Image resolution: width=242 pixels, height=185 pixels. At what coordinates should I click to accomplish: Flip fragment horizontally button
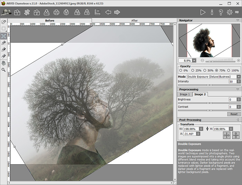(226, 135)
